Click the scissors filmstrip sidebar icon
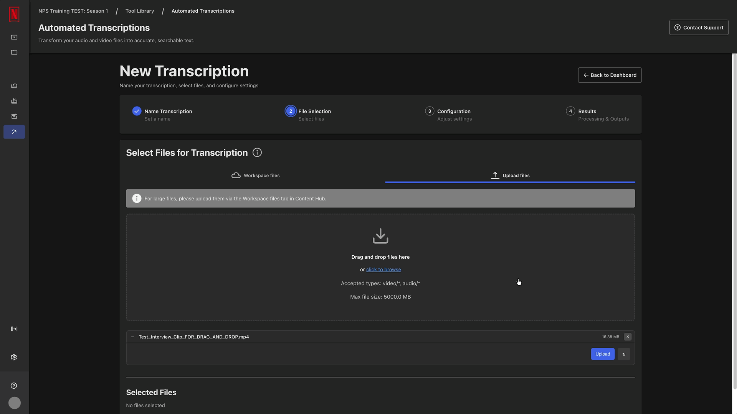 (14, 101)
